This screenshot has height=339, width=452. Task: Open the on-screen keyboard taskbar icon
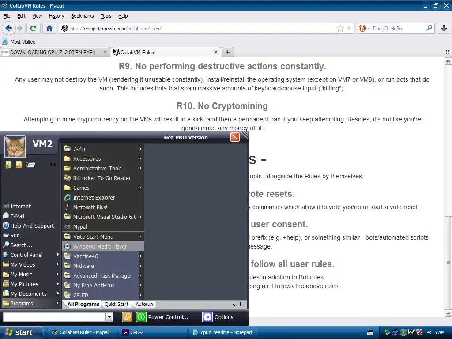[370, 333]
